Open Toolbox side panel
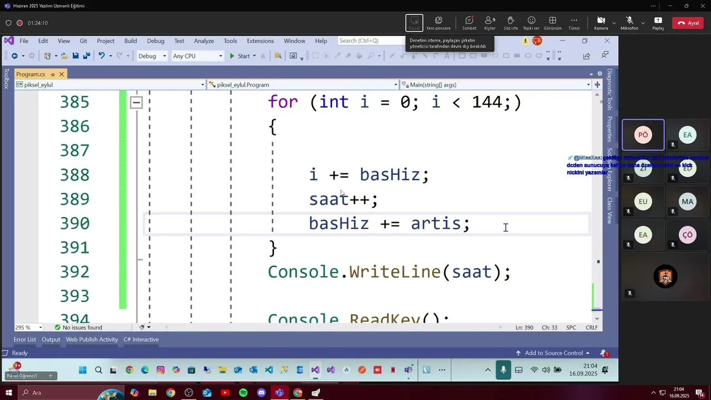This screenshot has width=711, height=400. coord(6,78)
